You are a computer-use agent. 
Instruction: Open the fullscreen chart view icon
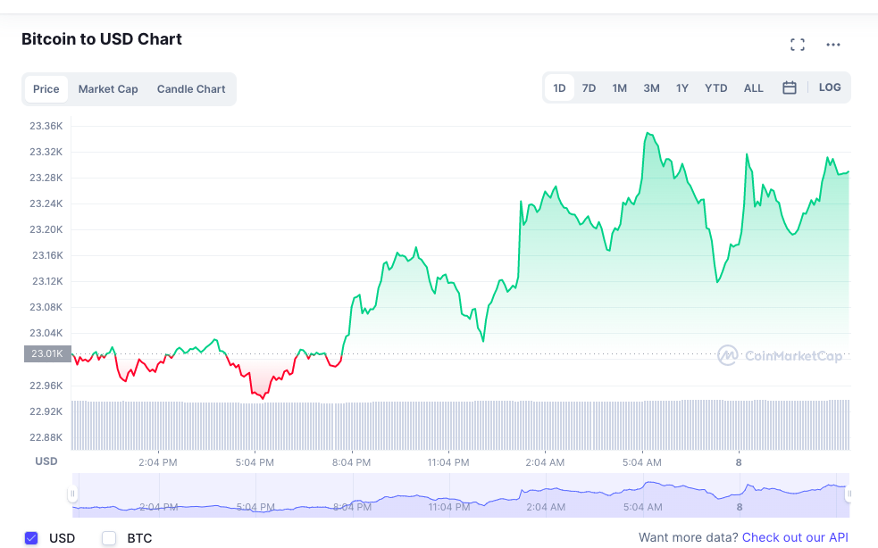(x=798, y=45)
